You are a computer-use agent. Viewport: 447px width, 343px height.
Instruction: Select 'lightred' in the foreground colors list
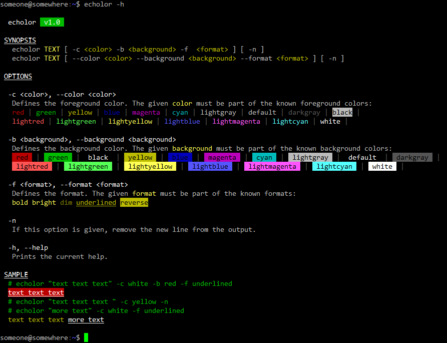click(28, 122)
